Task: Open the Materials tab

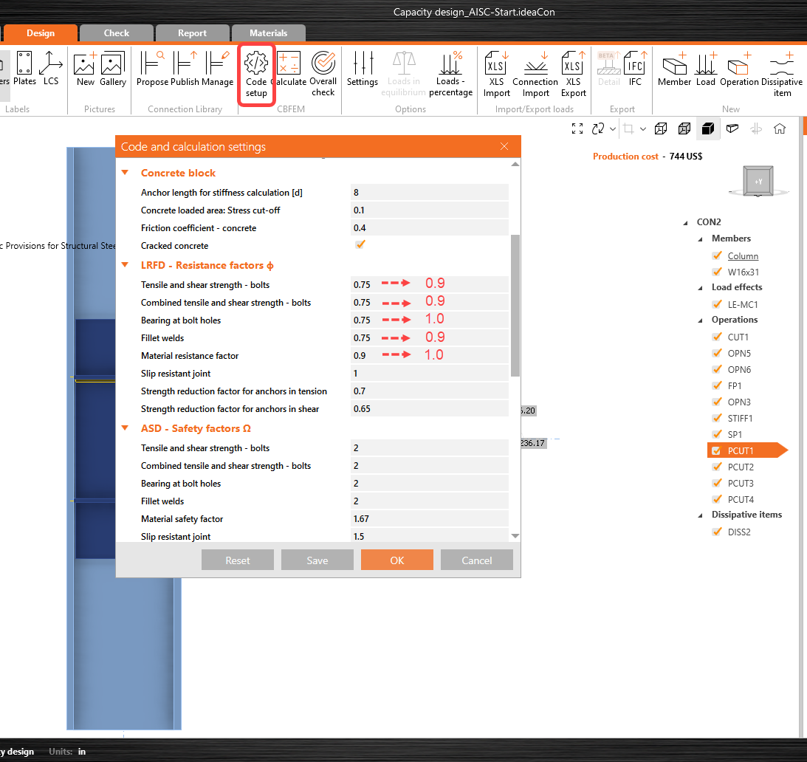Action: tap(269, 33)
